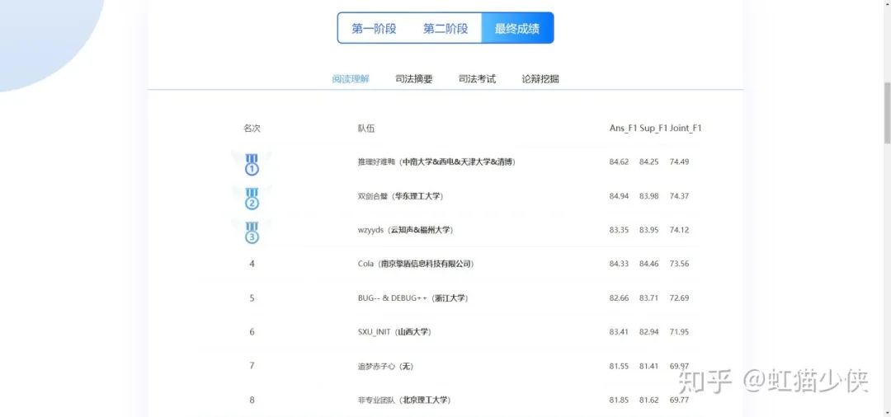Click Ans_F1 value 81.85
Viewport: 891px width, 417px height.
pyautogui.click(x=619, y=400)
